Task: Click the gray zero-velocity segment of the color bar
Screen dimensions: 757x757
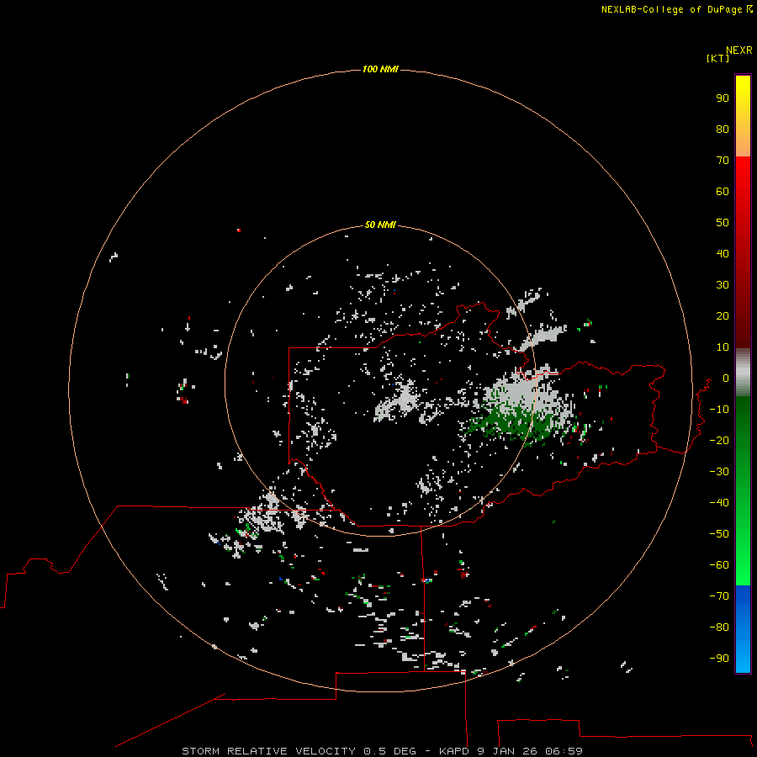Action: click(743, 373)
